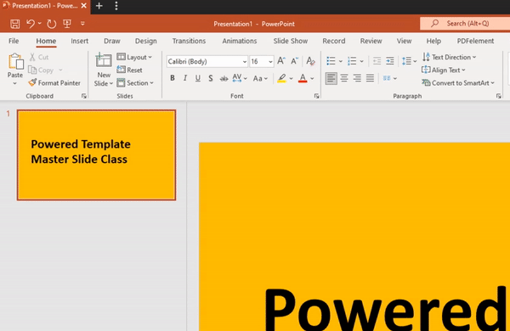
Task: Open highlight color dropdown arrow
Action: pyautogui.click(x=291, y=78)
